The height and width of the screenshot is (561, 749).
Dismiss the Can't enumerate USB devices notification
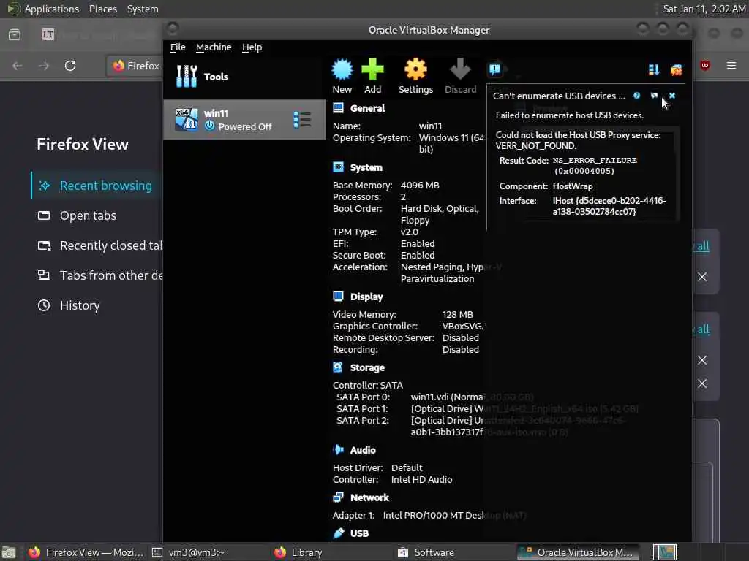672,96
